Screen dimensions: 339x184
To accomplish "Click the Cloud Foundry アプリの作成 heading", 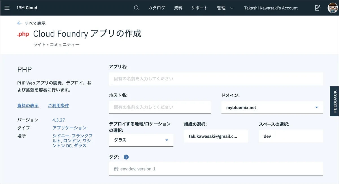I will tap(87, 34).
